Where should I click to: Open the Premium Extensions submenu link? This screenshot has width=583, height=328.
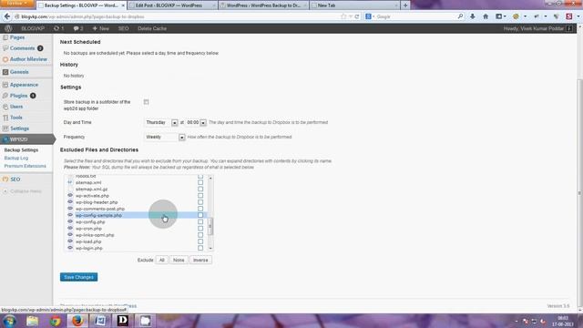coord(26,166)
